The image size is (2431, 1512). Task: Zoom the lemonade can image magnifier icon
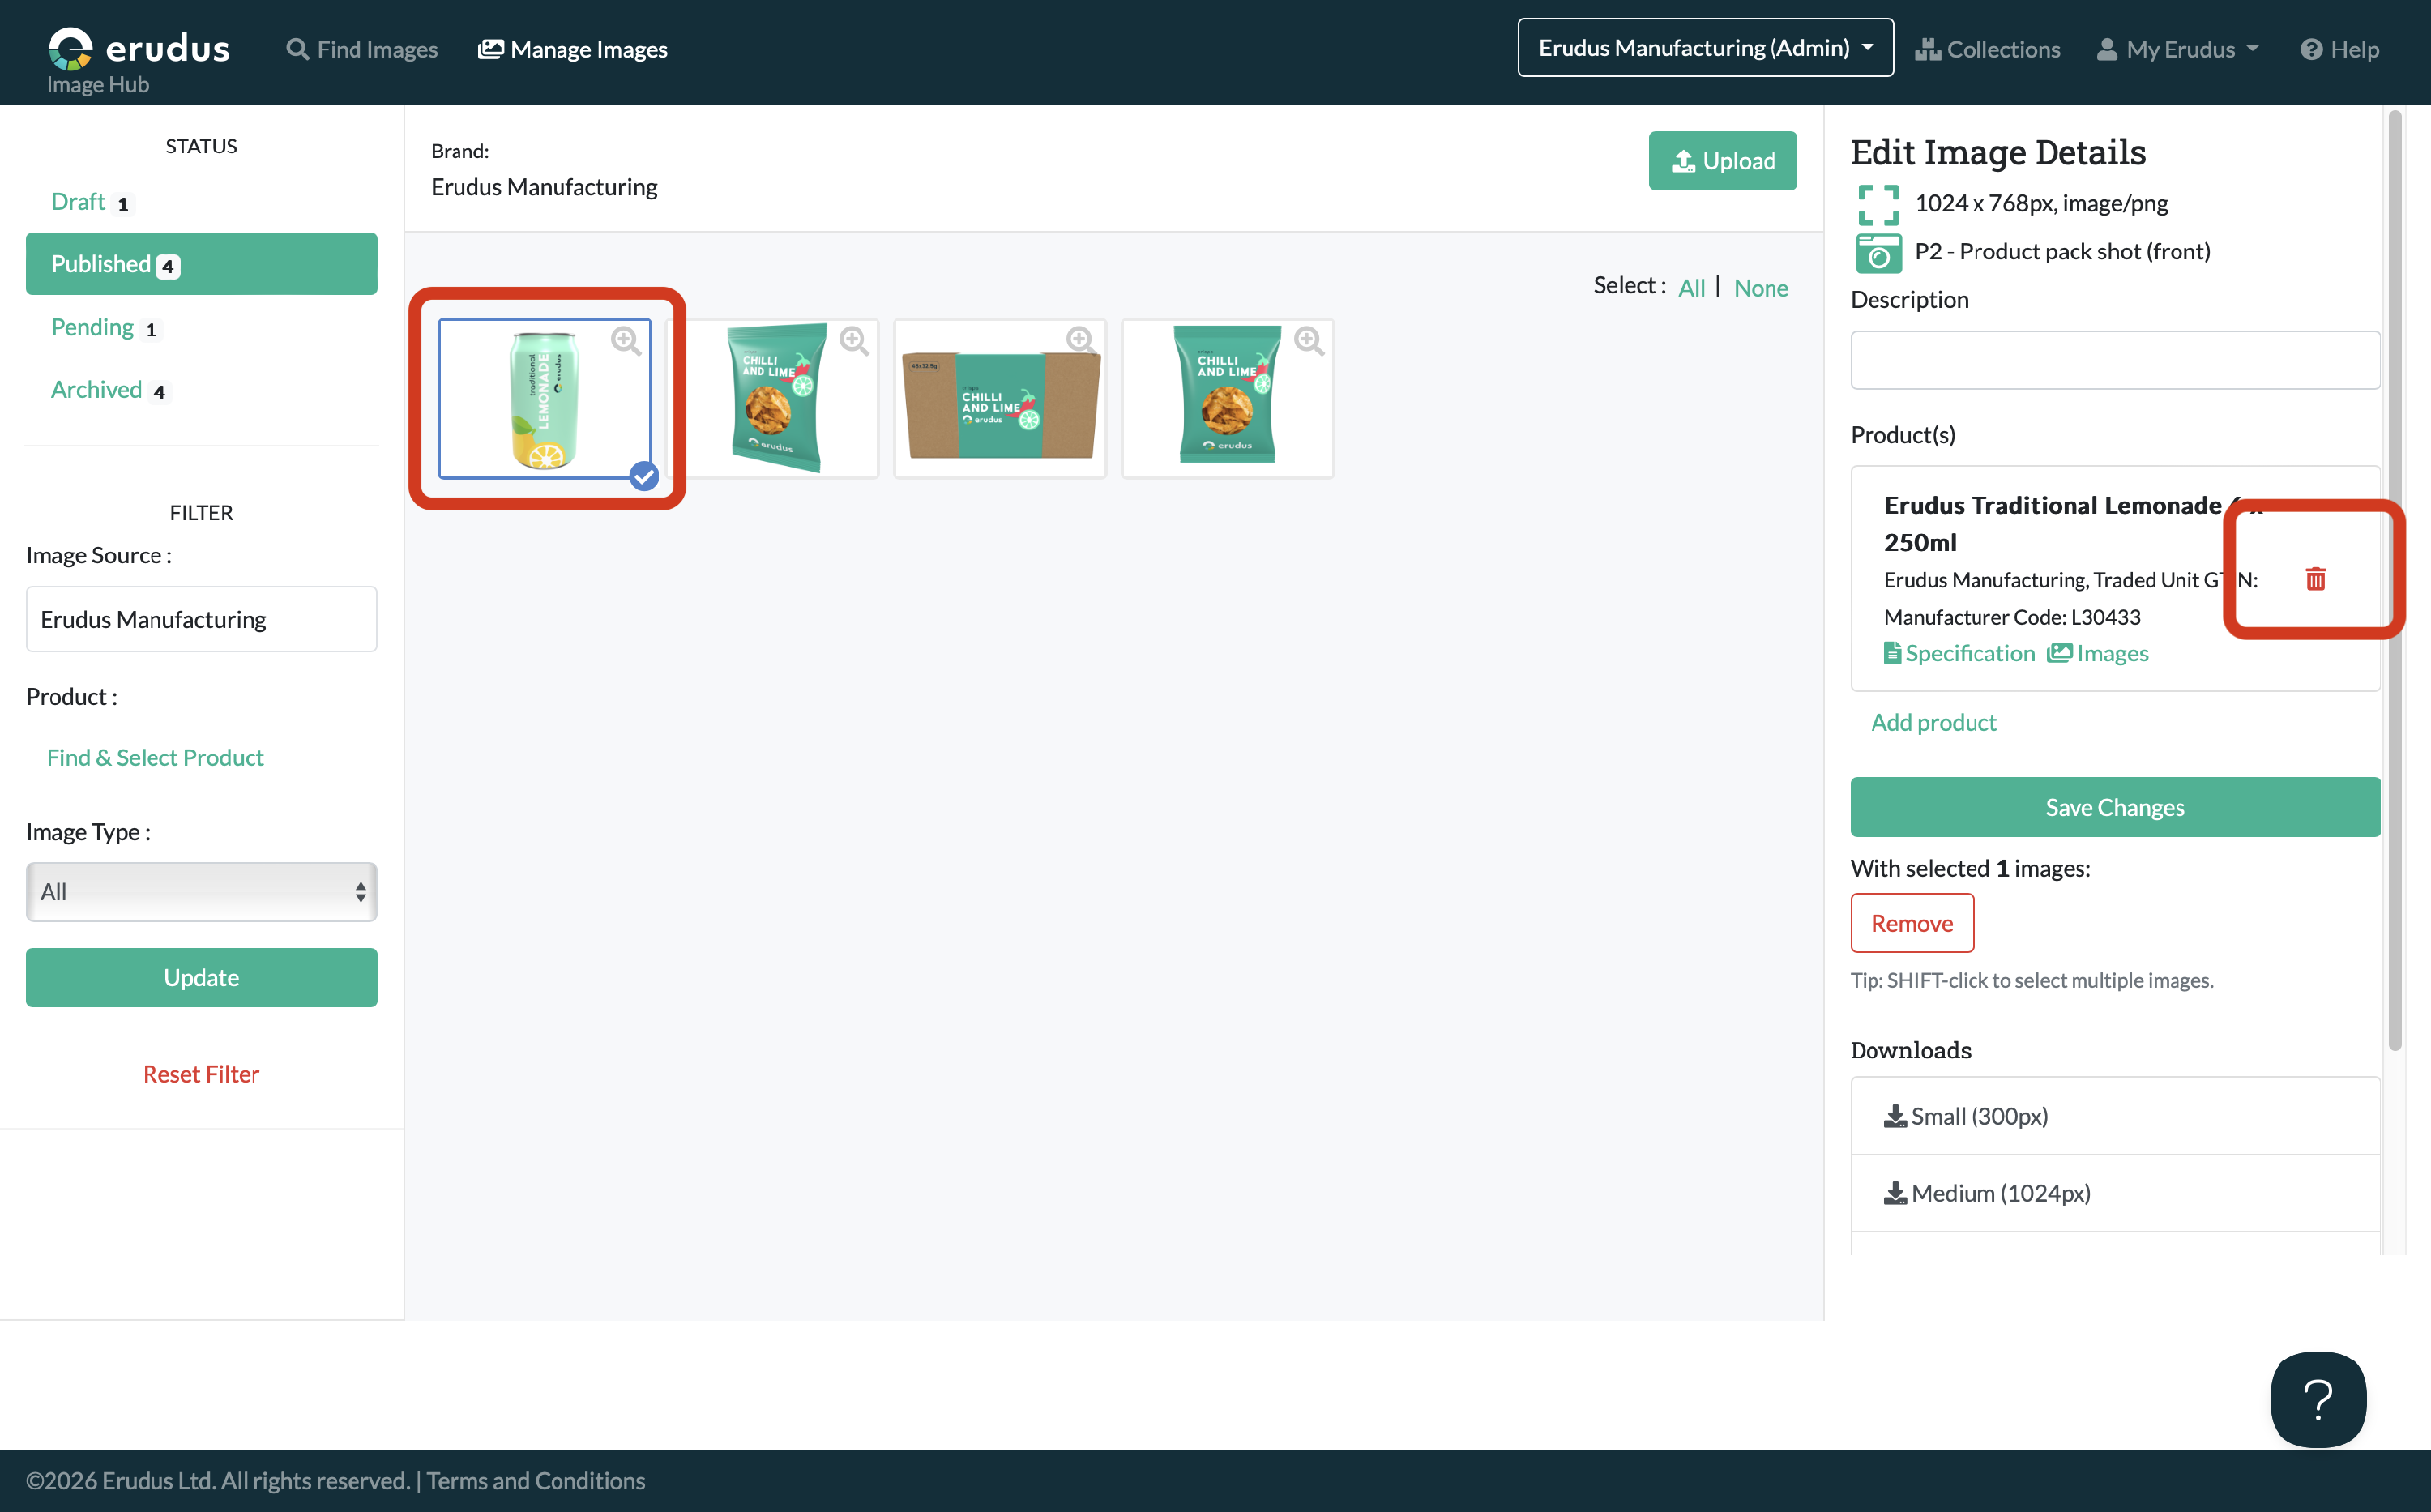(626, 340)
